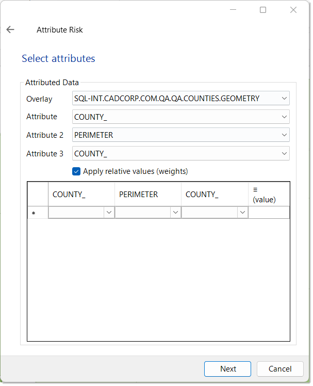Open the PERIMETER cell dropdown arrow

tap(175, 213)
